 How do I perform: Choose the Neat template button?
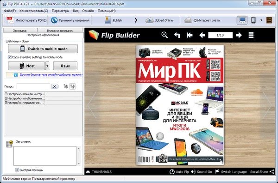(26, 66)
